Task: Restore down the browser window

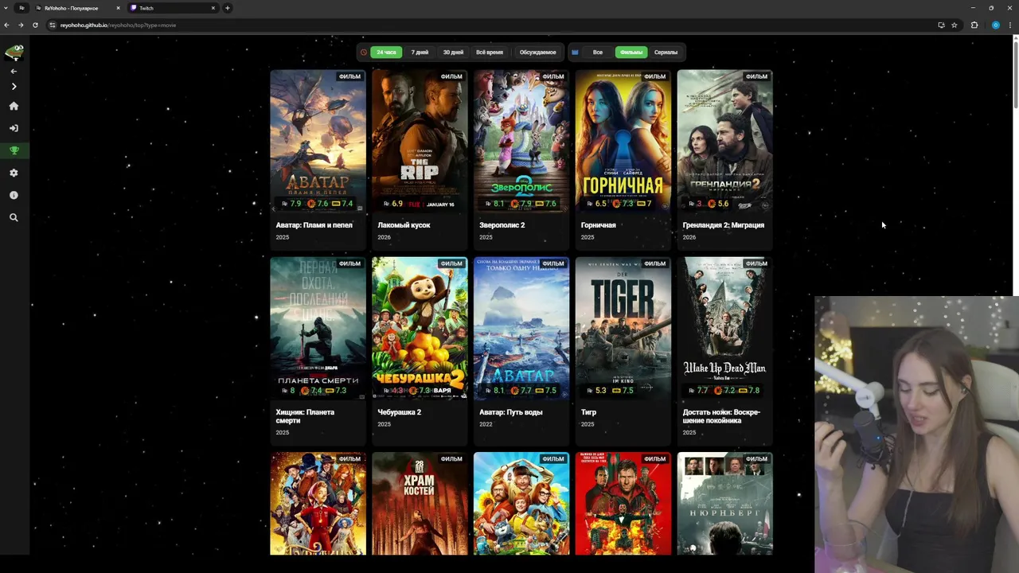Action: click(991, 8)
